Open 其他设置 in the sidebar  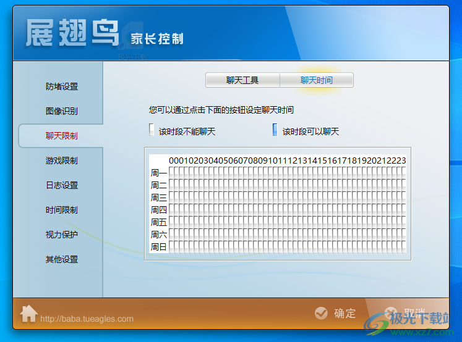61,259
